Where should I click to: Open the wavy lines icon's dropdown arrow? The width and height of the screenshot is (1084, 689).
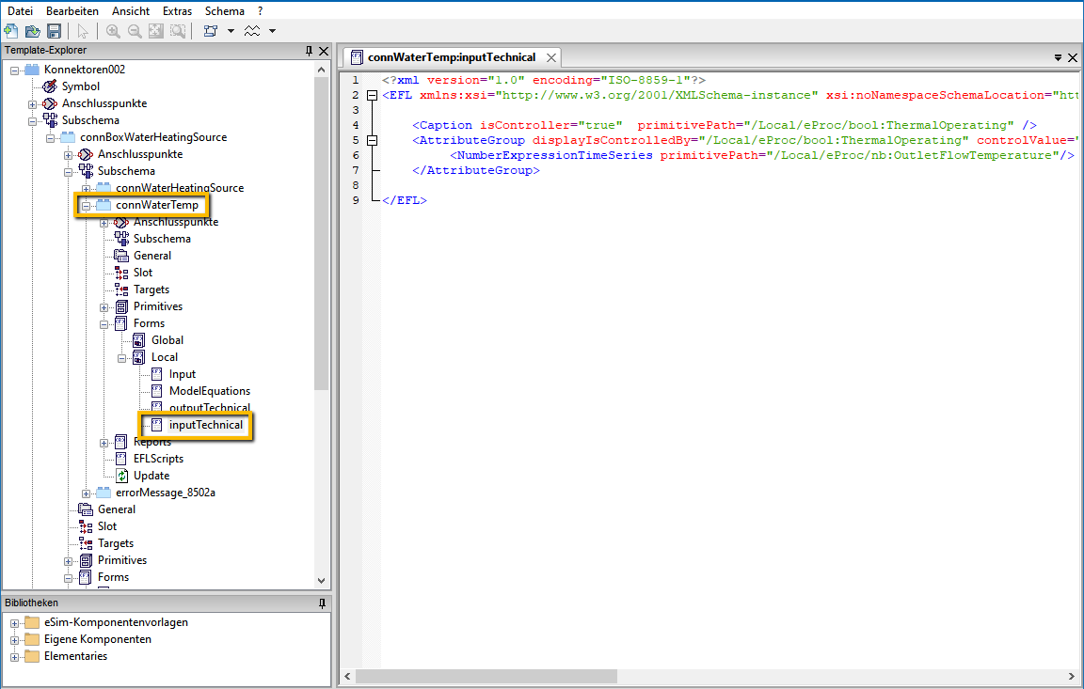(272, 31)
